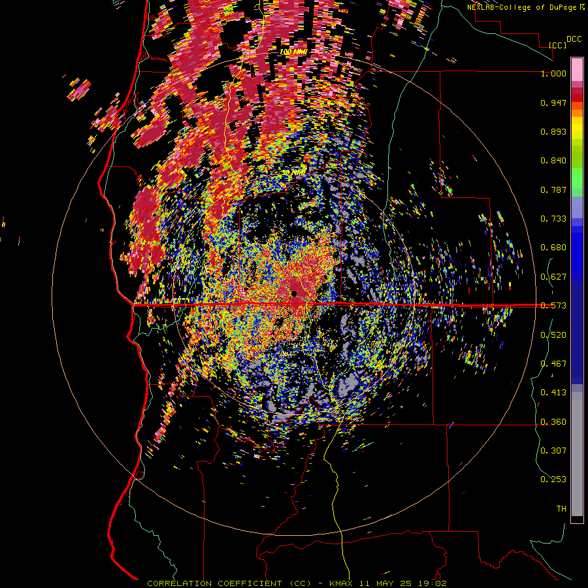The height and width of the screenshot is (588, 588).
Task: Click the light pink segment of the color bar
Action: click(577, 69)
